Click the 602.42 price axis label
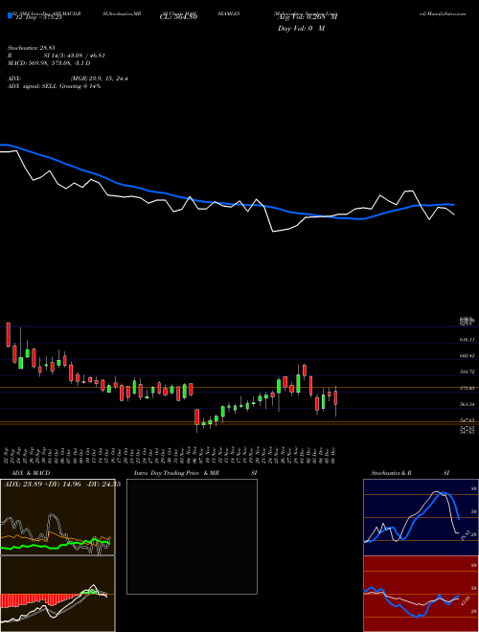Image resolution: width=479 pixels, height=632 pixels. click(467, 356)
